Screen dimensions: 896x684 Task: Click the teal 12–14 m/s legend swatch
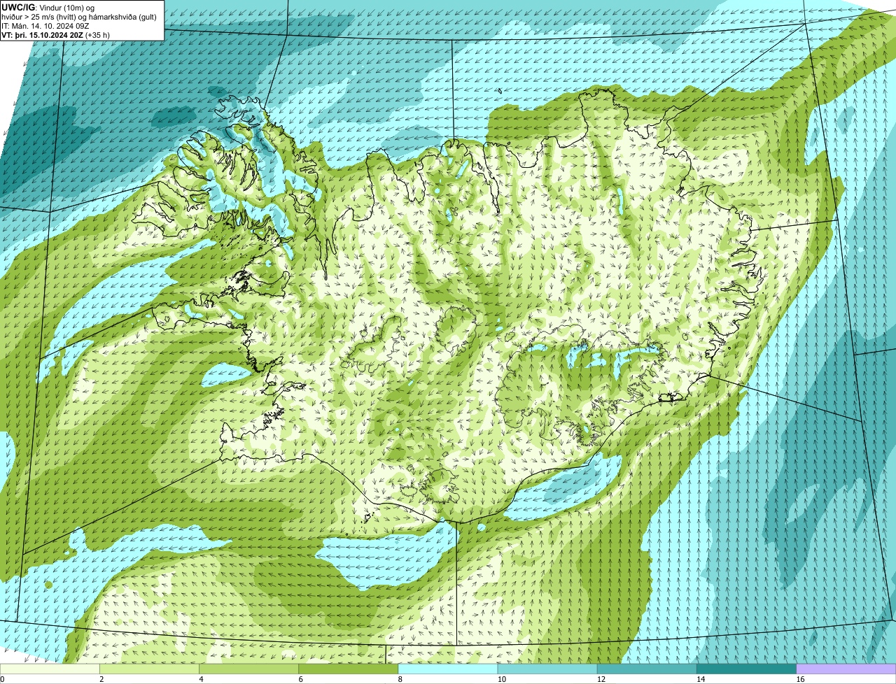pos(647,669)
